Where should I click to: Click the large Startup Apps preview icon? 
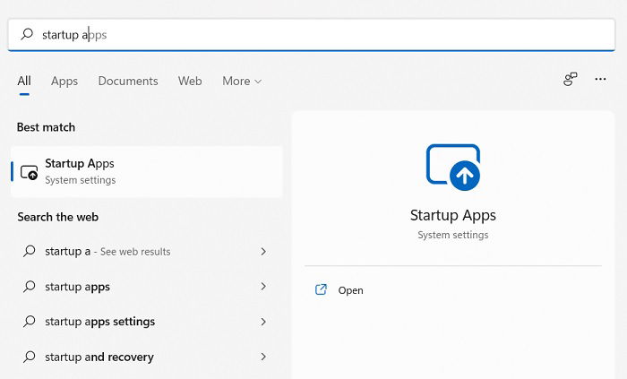tap(453, 168)
